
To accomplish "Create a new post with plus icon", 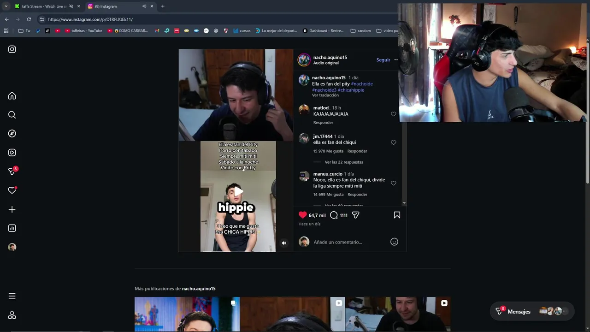I will pos(12,209).
